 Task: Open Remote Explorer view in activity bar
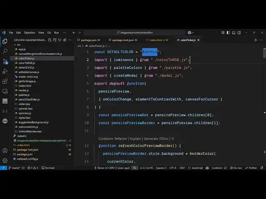(x=5, y=91)
